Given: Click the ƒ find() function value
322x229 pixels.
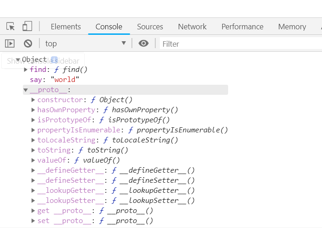Looking at the screenshot, I should pyautogui.click(x=71, y=70).
